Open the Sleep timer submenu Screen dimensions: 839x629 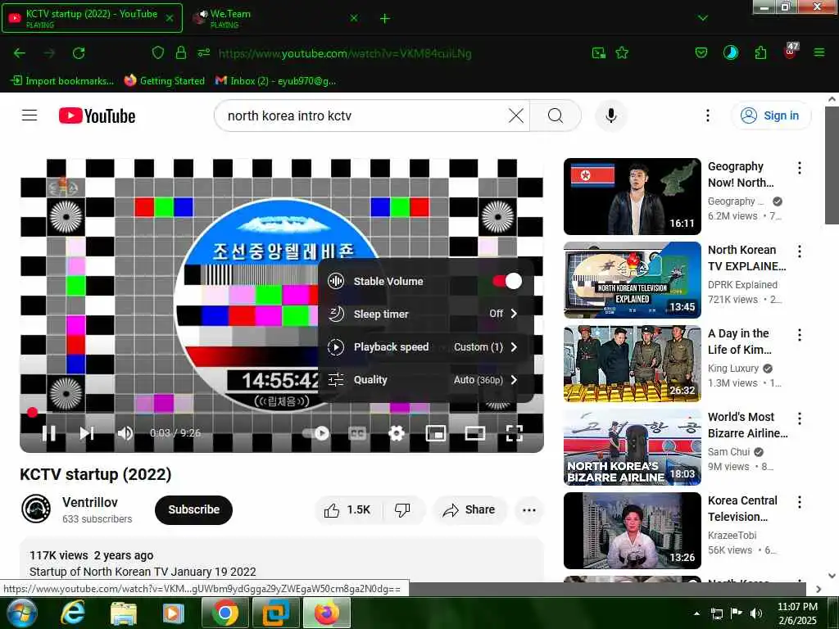click(425, 314)
